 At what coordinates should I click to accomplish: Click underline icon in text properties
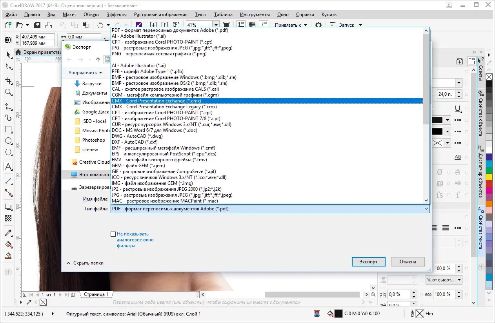point(457,109)
